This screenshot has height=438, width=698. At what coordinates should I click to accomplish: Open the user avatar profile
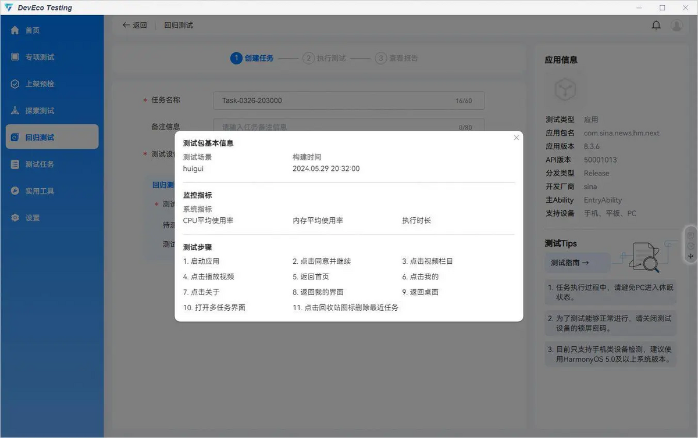[676, 25]
